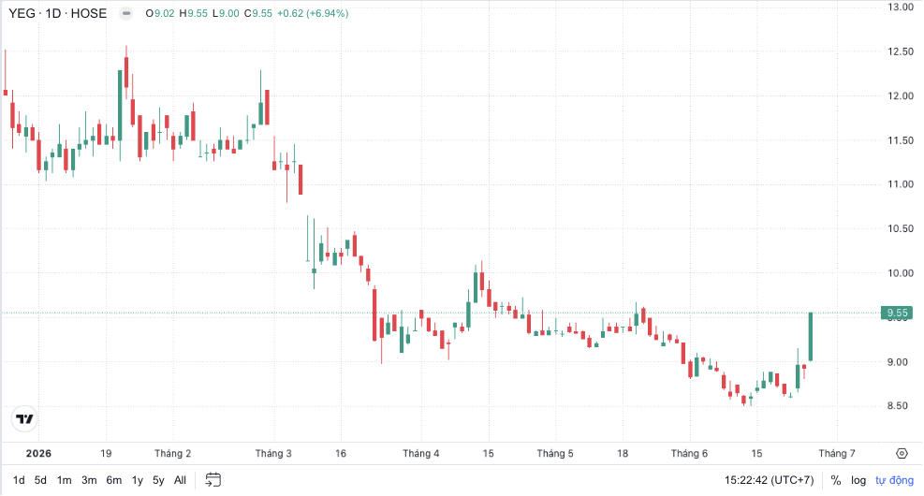Click the 13.00 price axis label
This screenshot has height=496, width=924.
coord(901,7)
